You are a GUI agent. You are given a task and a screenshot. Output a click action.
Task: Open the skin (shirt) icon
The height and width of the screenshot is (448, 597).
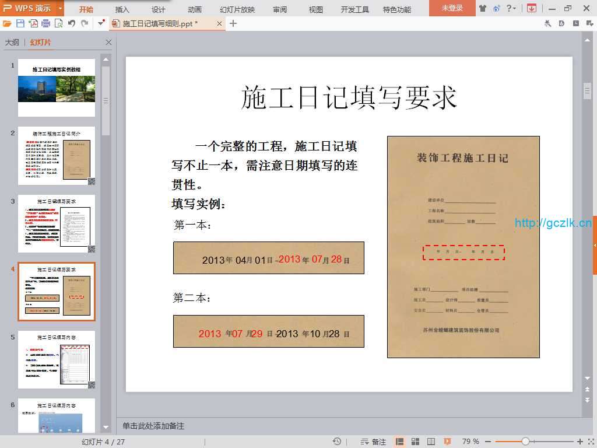[x=482, y=8]
